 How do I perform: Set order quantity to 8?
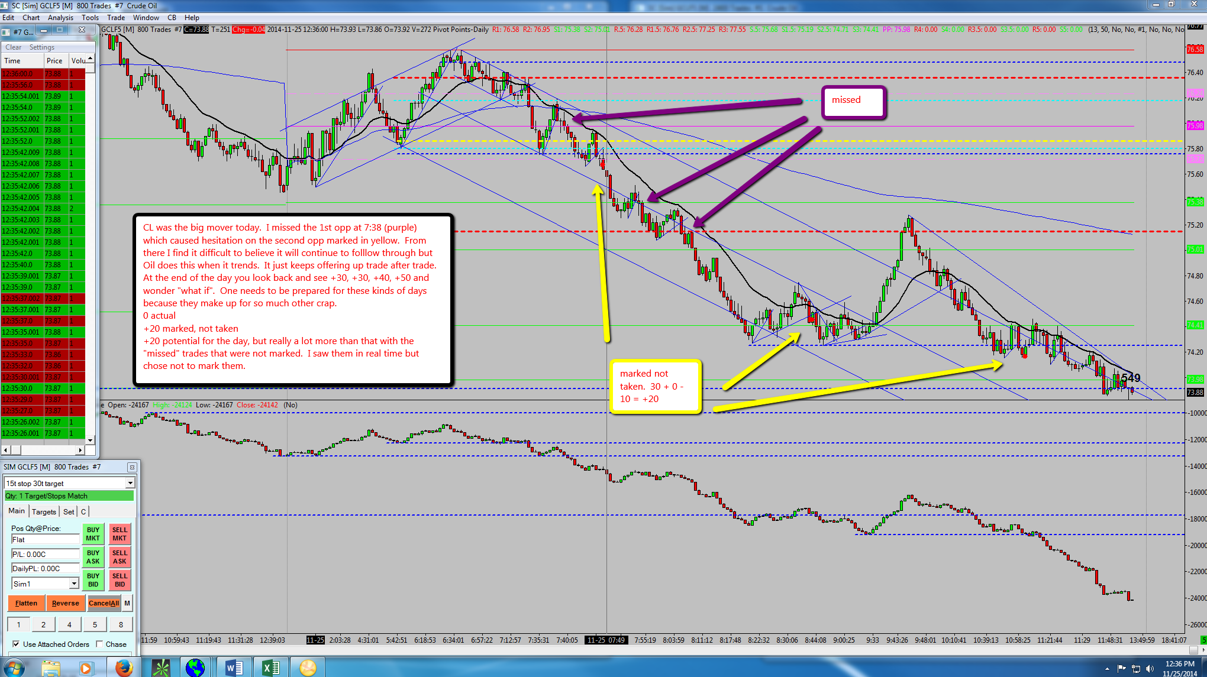click(x=121, y=624)
